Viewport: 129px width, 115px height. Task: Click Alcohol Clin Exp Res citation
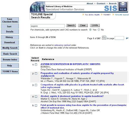(x=68, y=102)
